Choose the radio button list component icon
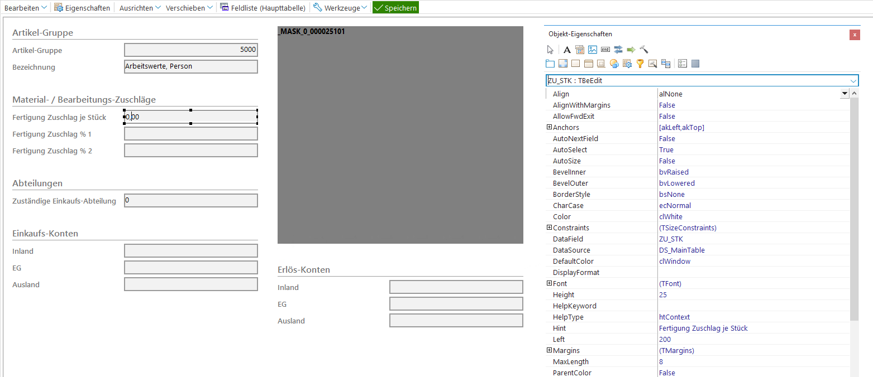The image size is (873, 377). (x=682, y=64)
